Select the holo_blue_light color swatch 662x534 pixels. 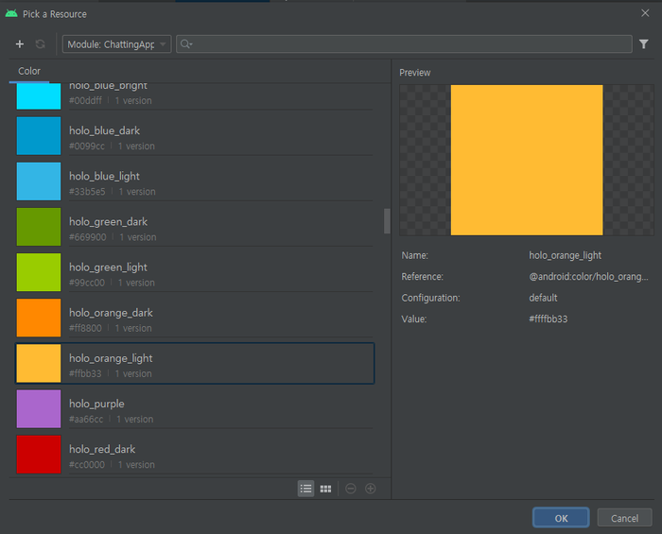tap(39, 181)
